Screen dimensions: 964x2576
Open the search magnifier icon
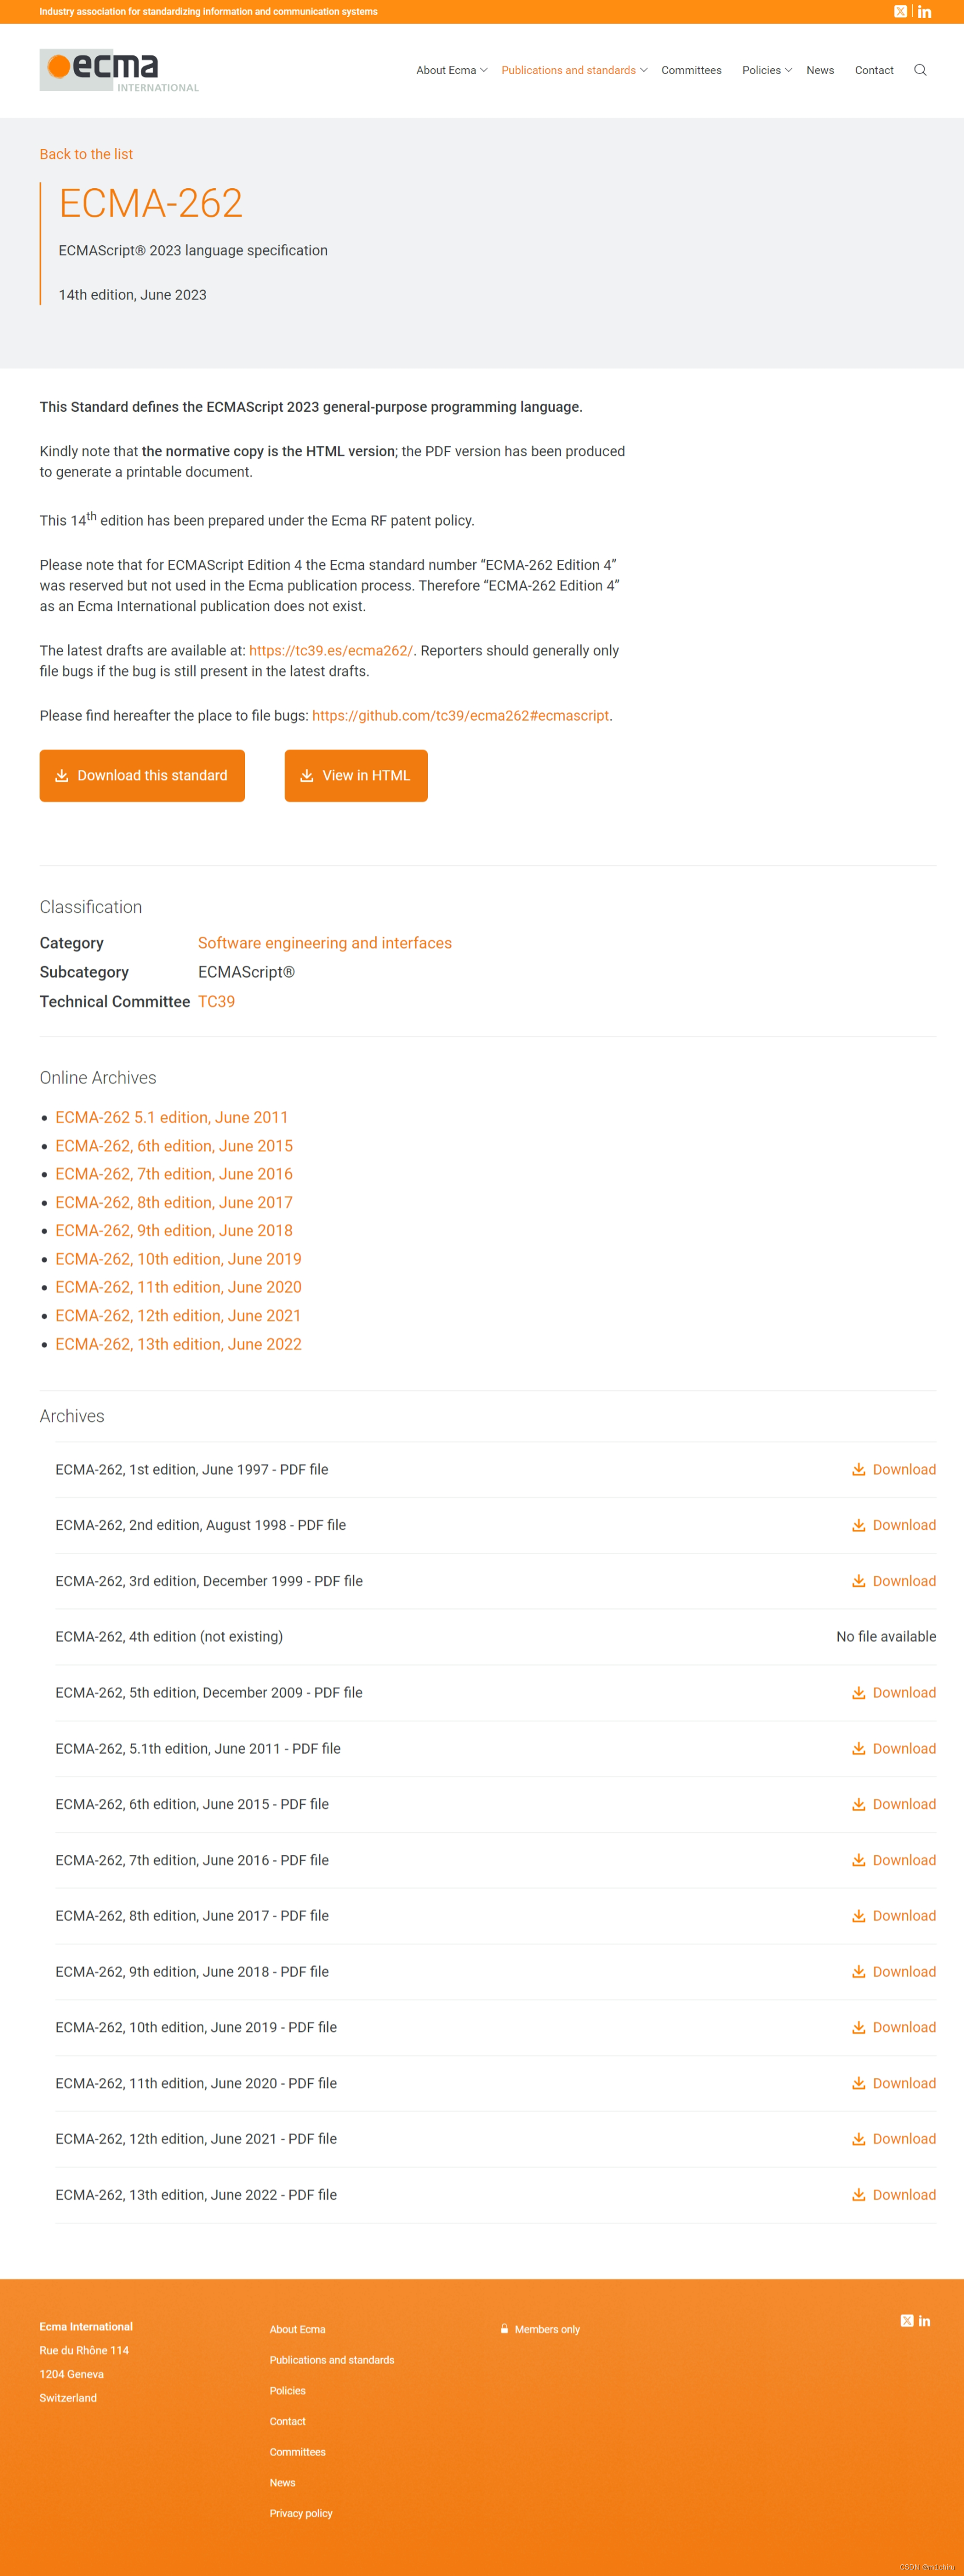coord(920,70)
